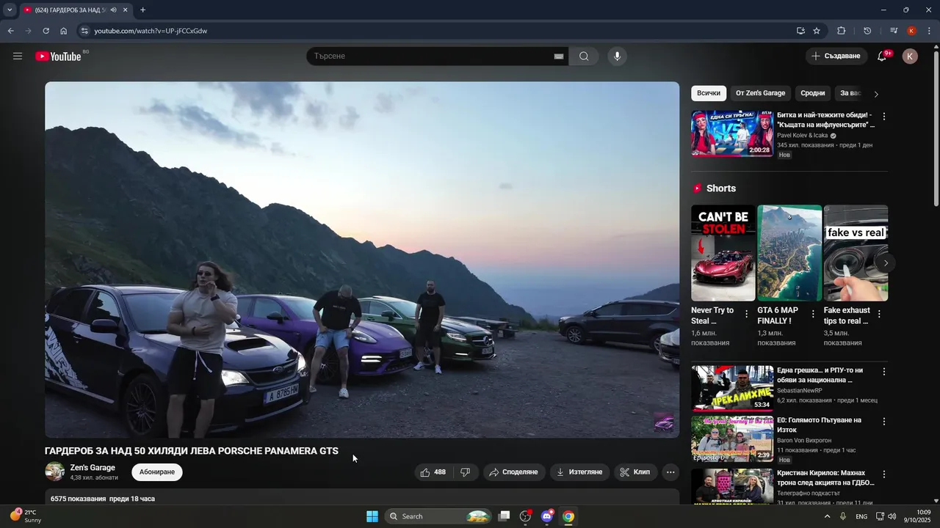Open Never Try to Steal short thumbnail
Screen dimensions: 940x528
point(723,253)
